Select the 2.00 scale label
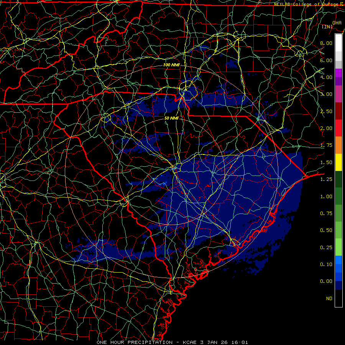 [326, 128]
